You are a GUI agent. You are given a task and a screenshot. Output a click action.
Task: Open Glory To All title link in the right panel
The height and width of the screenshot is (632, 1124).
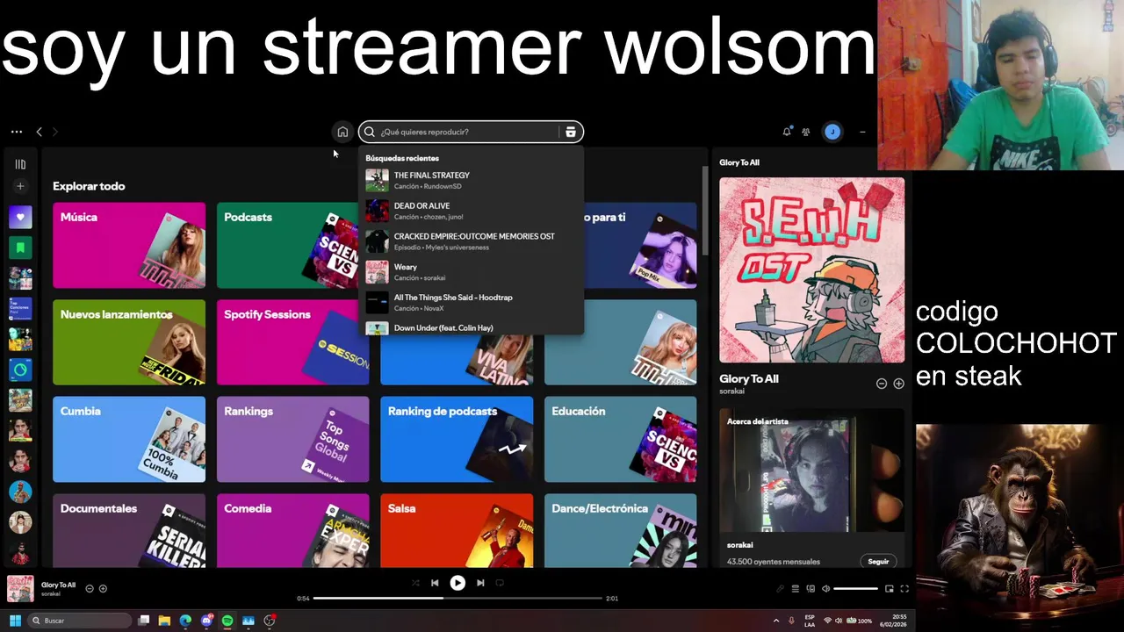click(x=749, y=378)
